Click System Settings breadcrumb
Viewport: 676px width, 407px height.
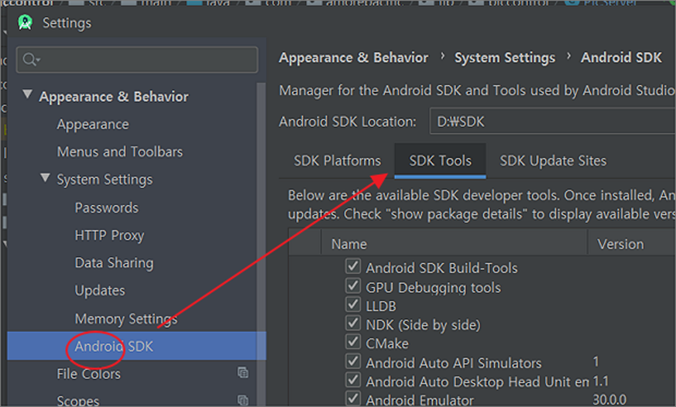(x=505, y=57)
